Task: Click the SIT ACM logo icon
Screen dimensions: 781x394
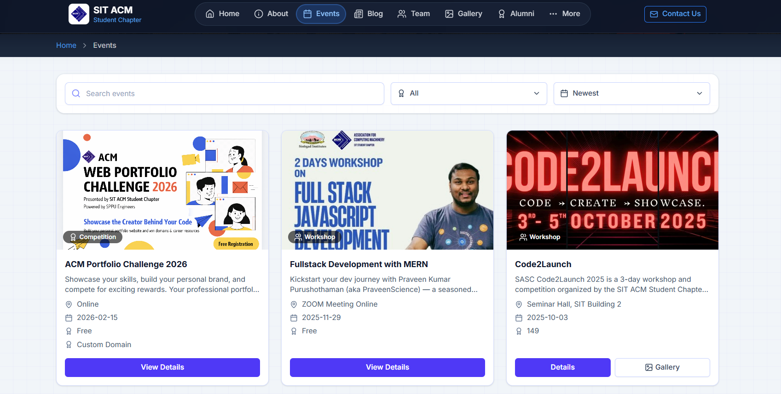Action: point(79,14)
